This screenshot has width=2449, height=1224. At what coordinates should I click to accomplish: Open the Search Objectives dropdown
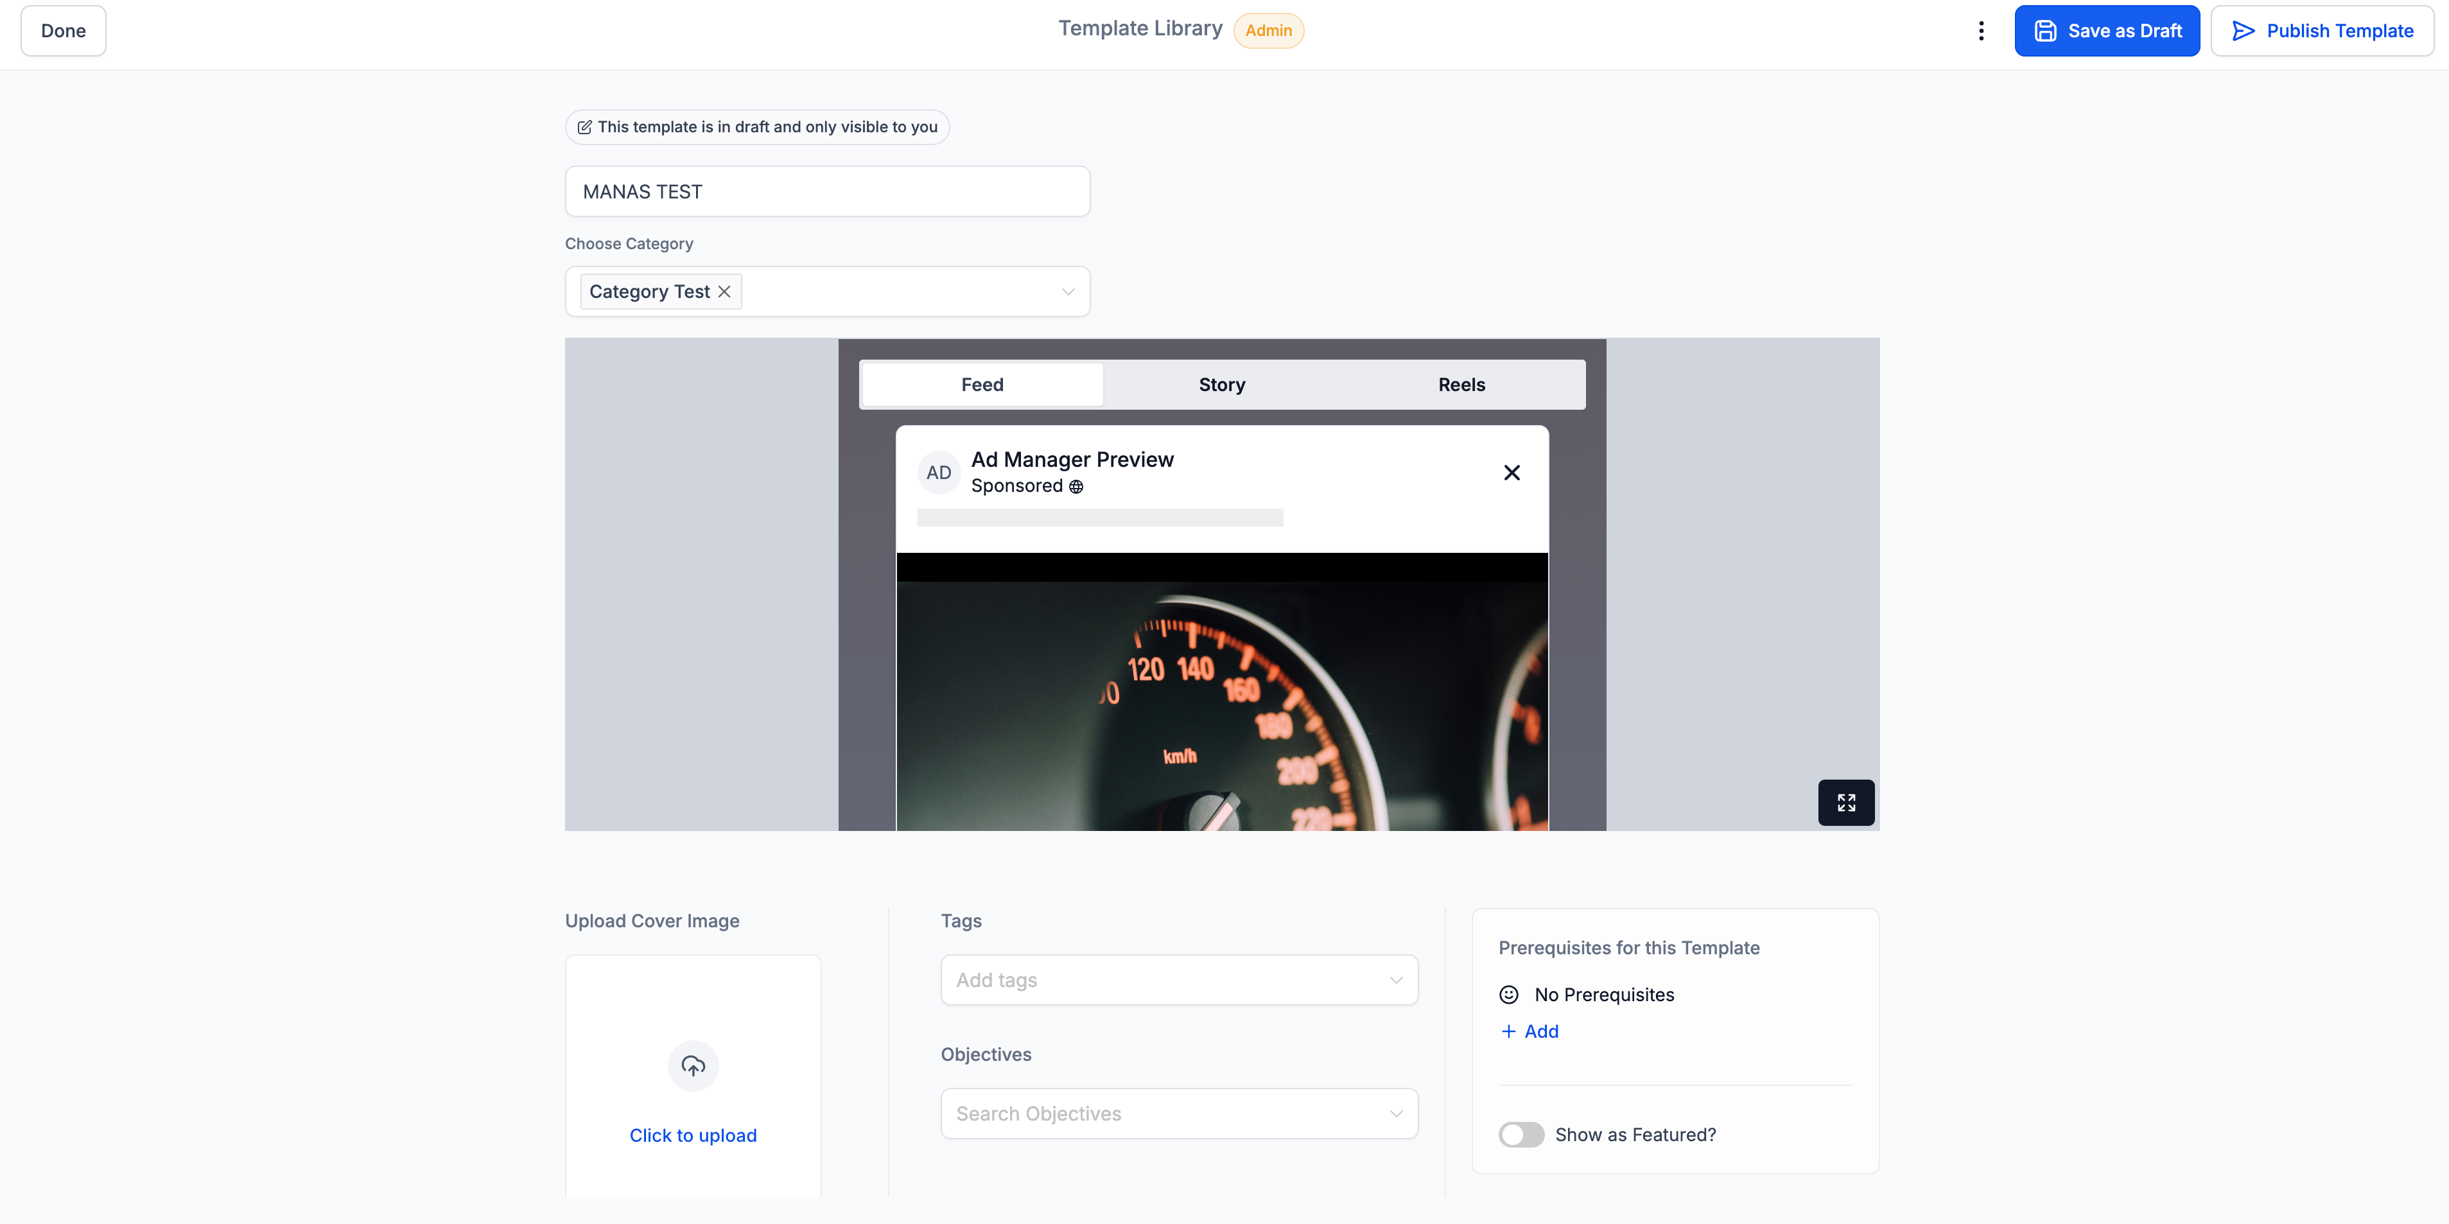pos(1179,1114)
